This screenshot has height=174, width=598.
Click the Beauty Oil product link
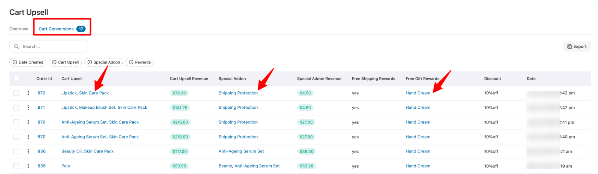pyautogui.click(x=71, y=151)
